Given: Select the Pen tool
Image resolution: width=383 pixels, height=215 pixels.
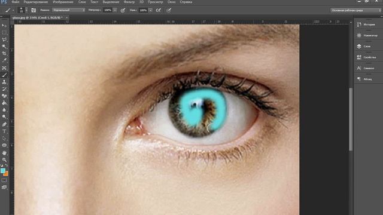Looking at the screenshot, I should [x=4, y=124].
